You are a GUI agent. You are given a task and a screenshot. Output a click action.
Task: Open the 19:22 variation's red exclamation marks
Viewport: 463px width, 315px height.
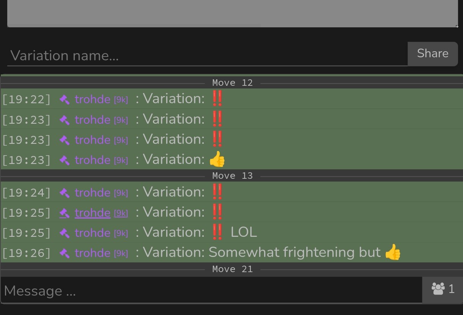coord(217,98)
